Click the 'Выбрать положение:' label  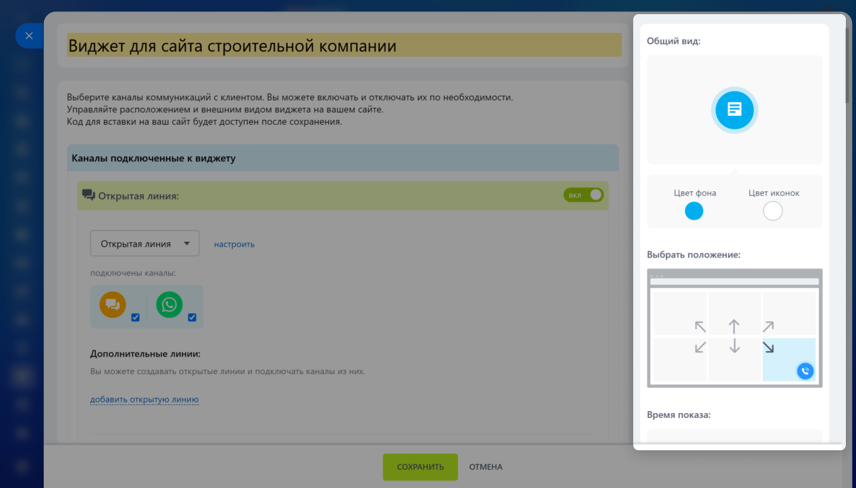(x=693, y=255)
